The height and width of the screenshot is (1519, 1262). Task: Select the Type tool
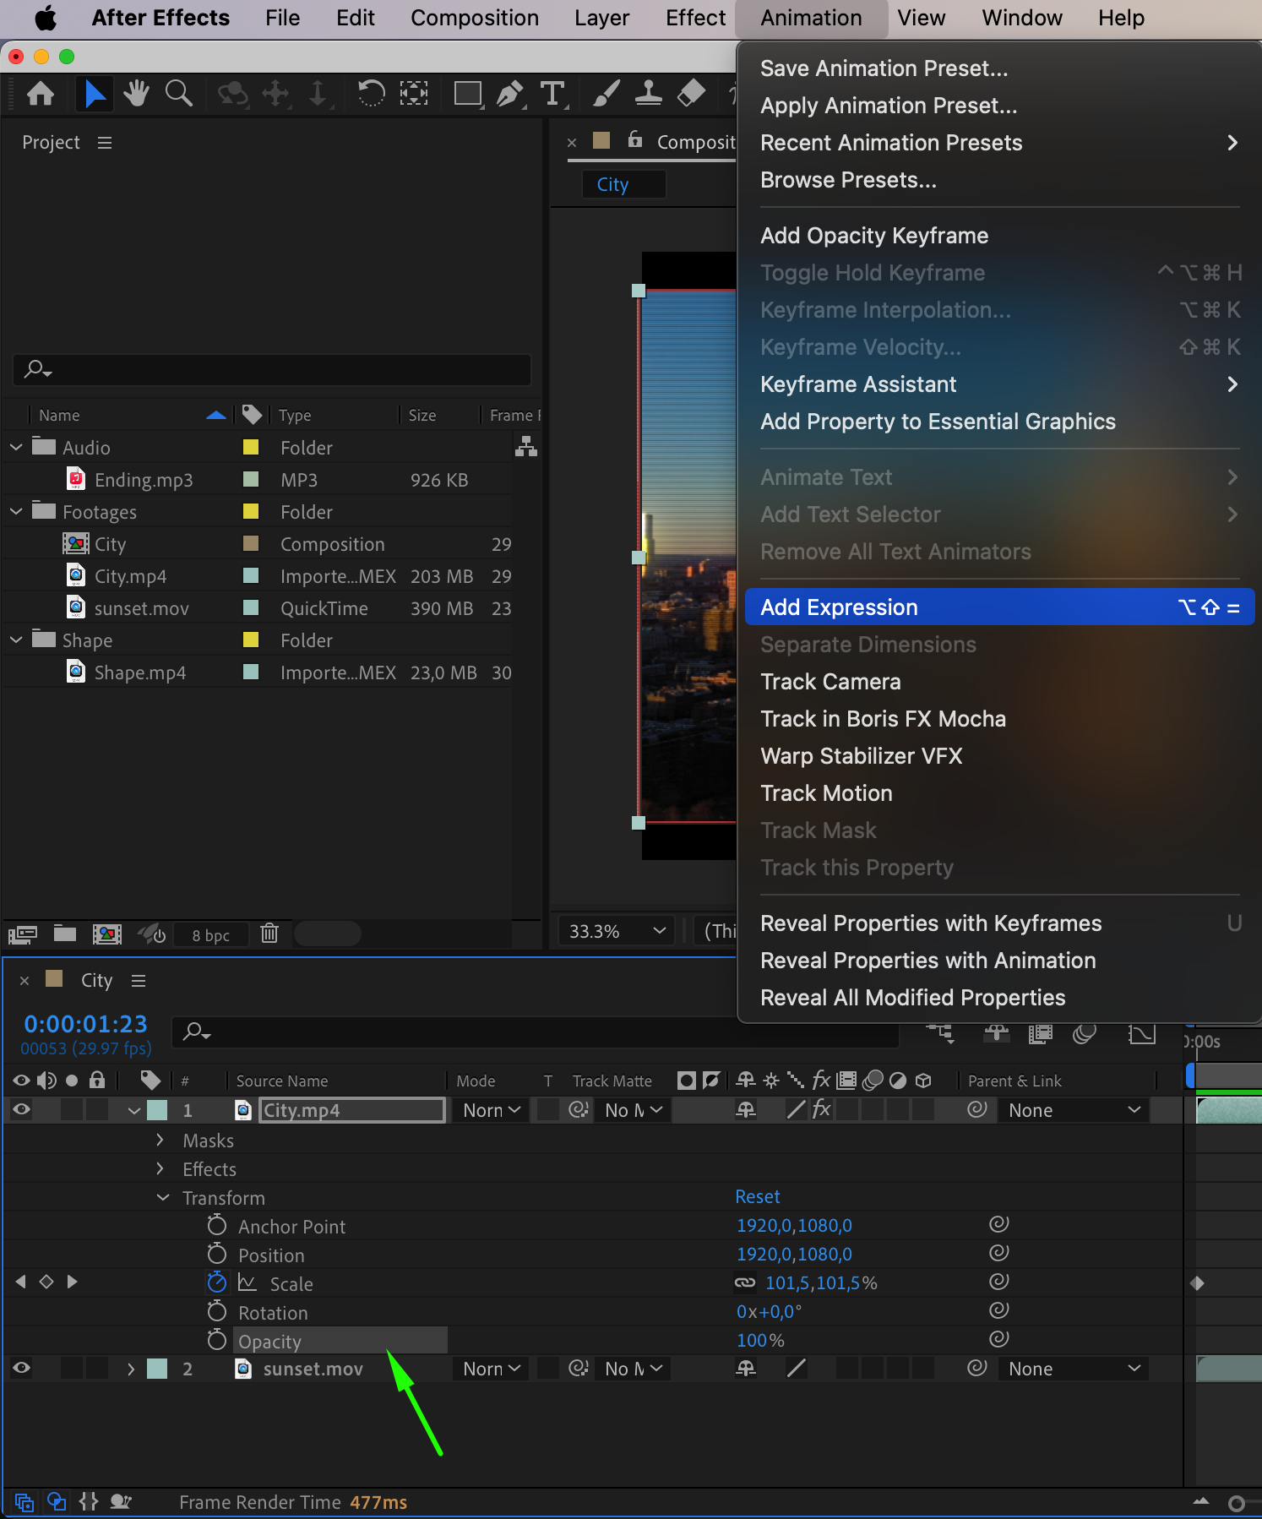click(x=552, y=93)
